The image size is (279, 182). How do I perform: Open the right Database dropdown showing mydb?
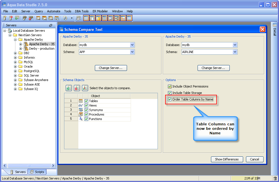point(235,45)
